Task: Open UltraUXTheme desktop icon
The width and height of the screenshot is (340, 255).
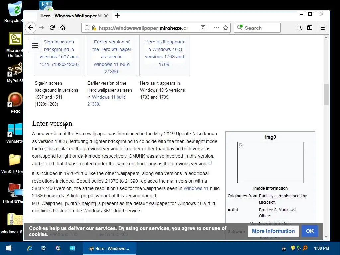Action: coord(13,194)
